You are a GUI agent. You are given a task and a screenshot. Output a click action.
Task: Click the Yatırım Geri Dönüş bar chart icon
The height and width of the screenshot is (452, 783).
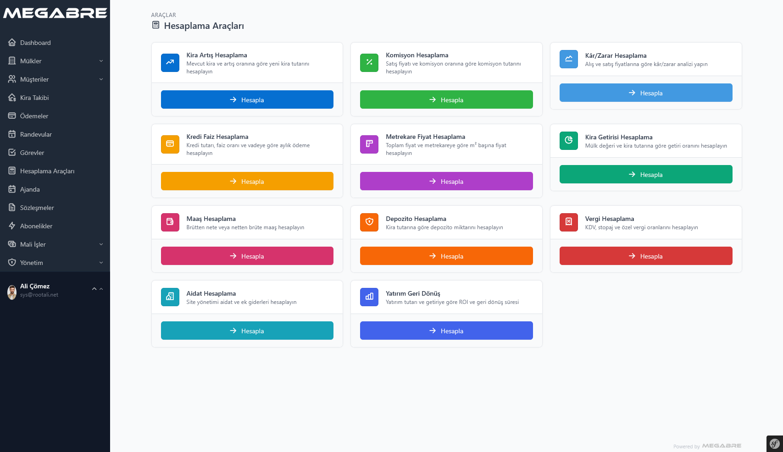tap(369, 297)
